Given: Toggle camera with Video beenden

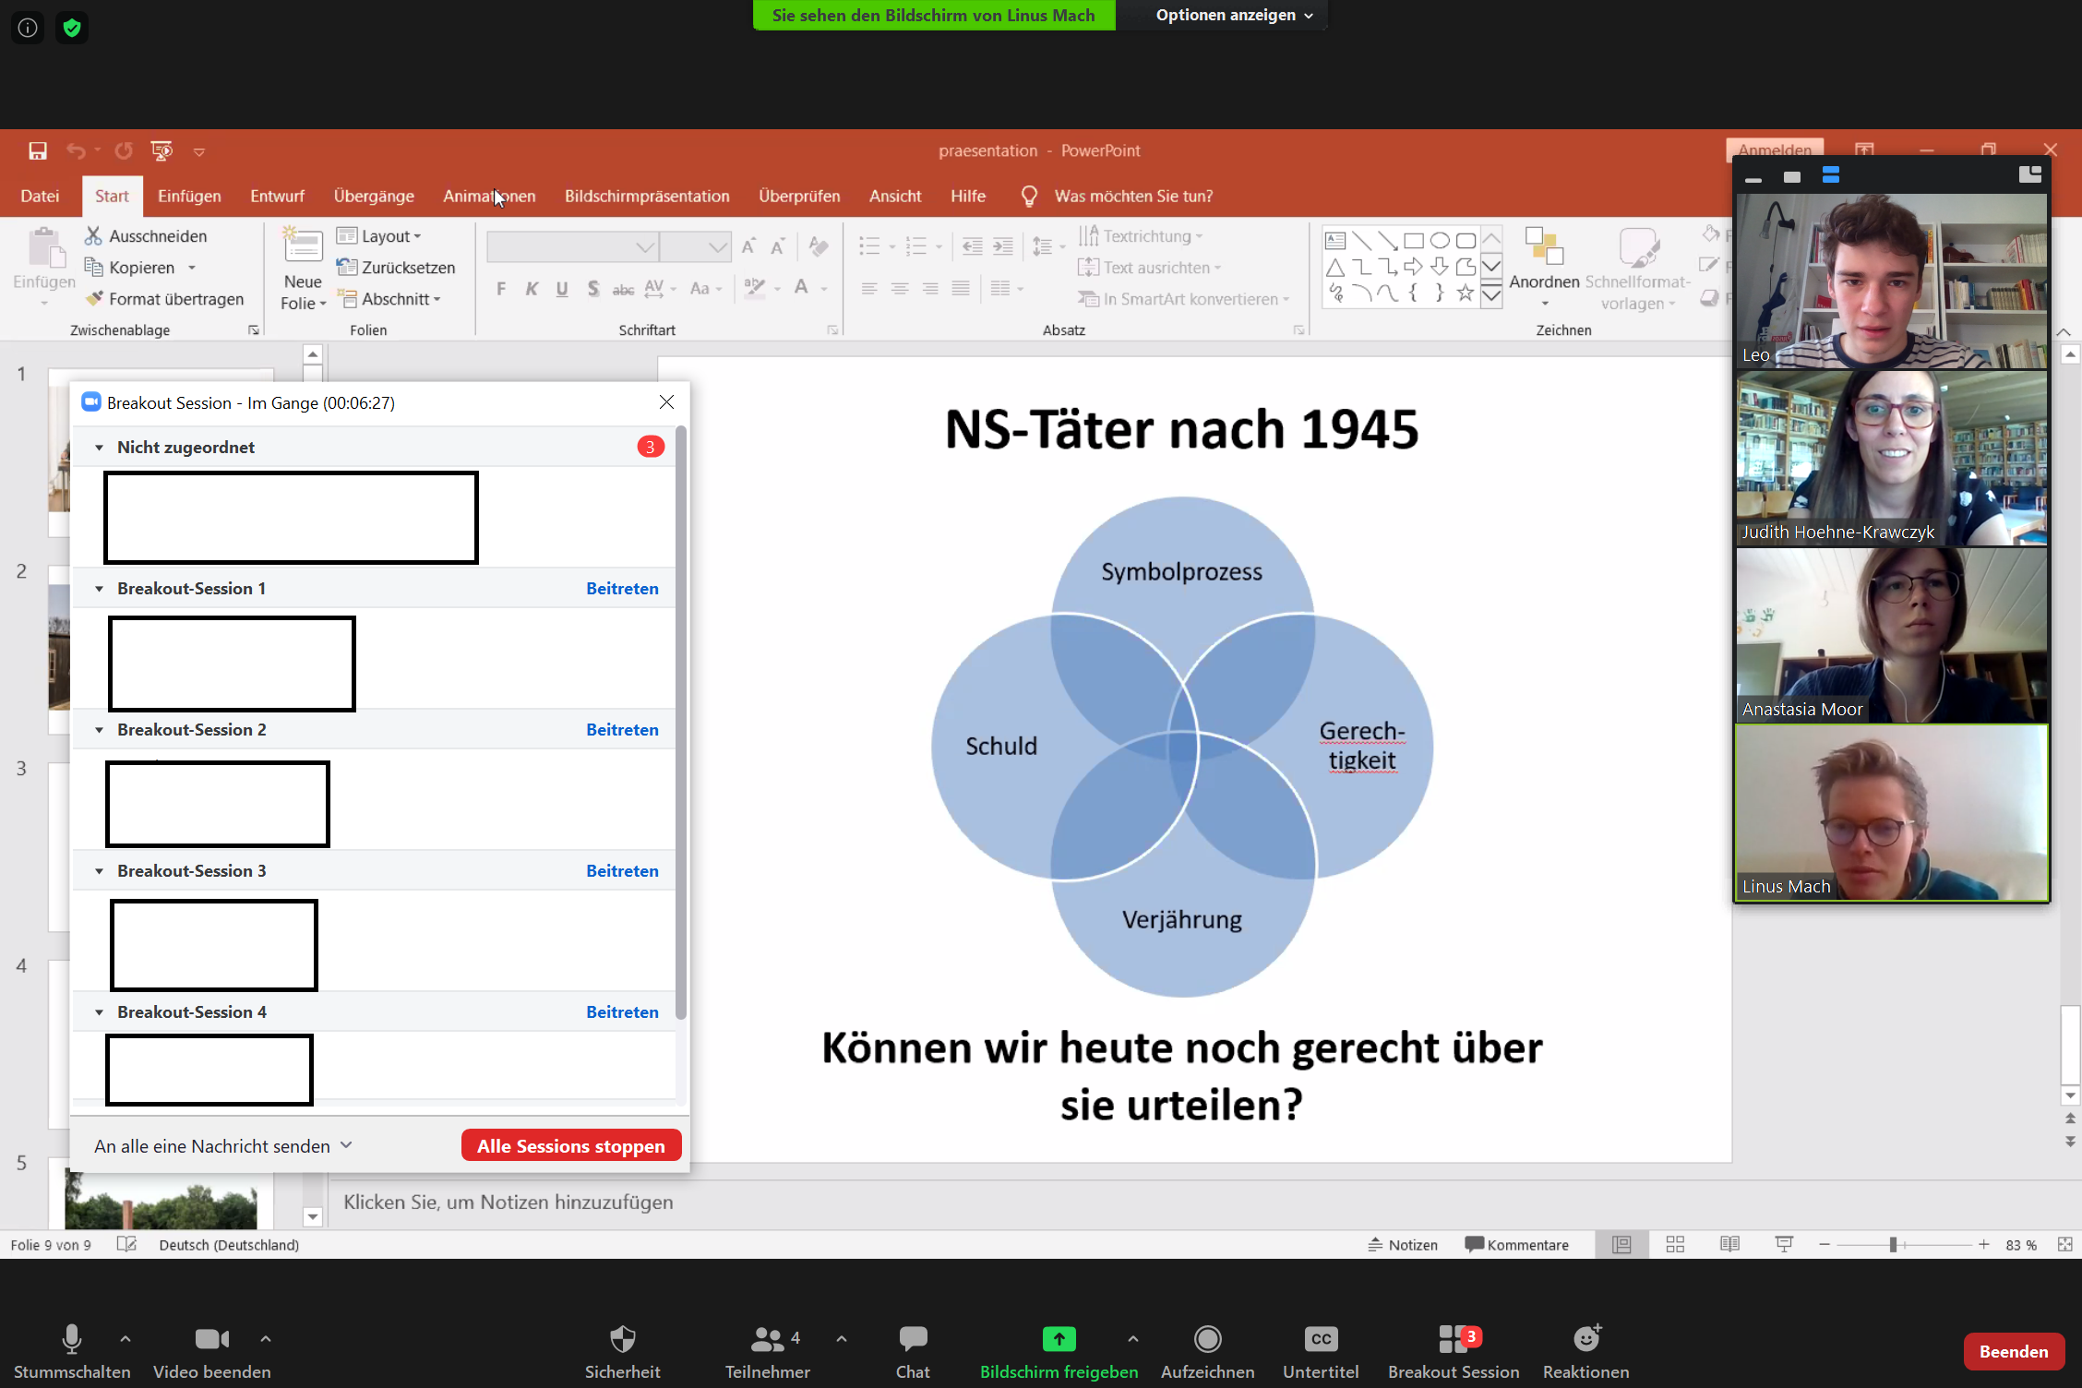Looking at the screenshot, I should (x=211, y=1339).
